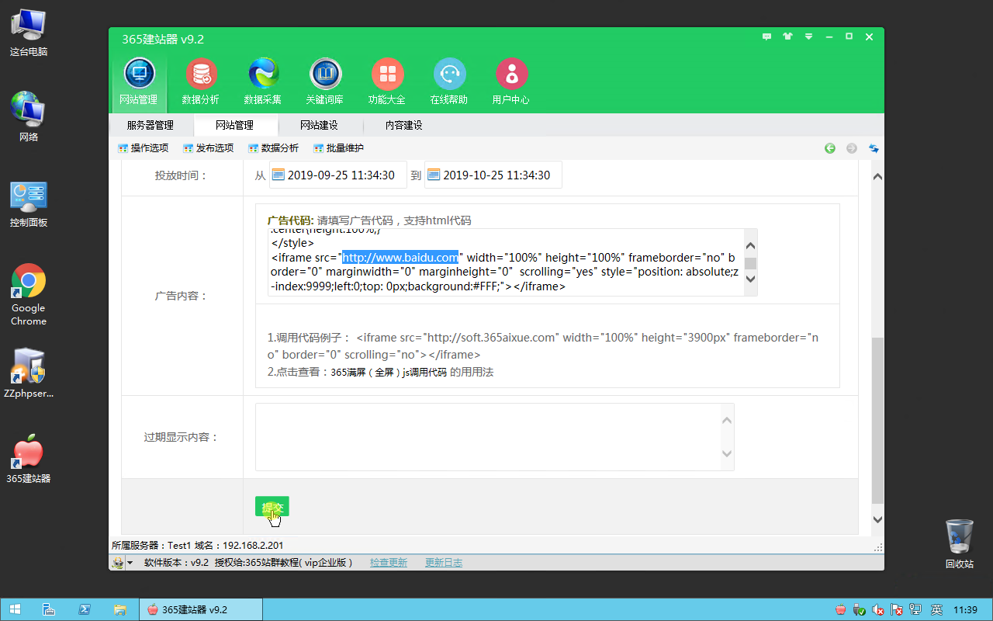Open the 数据采集 module icon

(263, 82)
